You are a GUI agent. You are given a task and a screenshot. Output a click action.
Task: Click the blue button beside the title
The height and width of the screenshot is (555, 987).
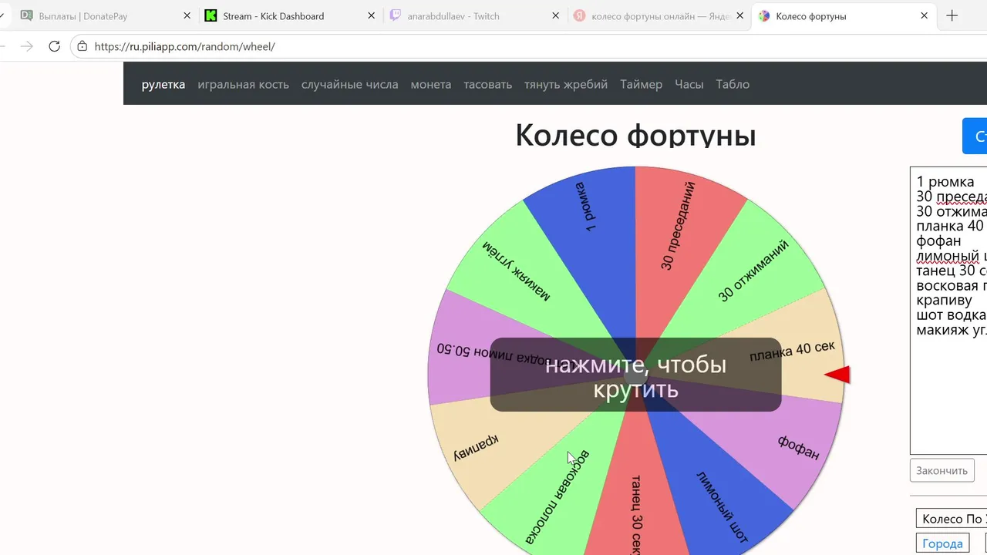pyautogui.click(x=975, y=136)
